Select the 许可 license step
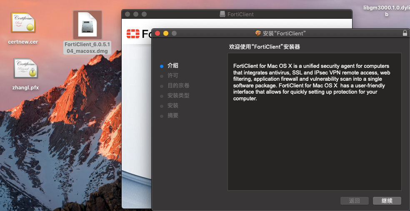The image size is (410, 211). (173, 76)
